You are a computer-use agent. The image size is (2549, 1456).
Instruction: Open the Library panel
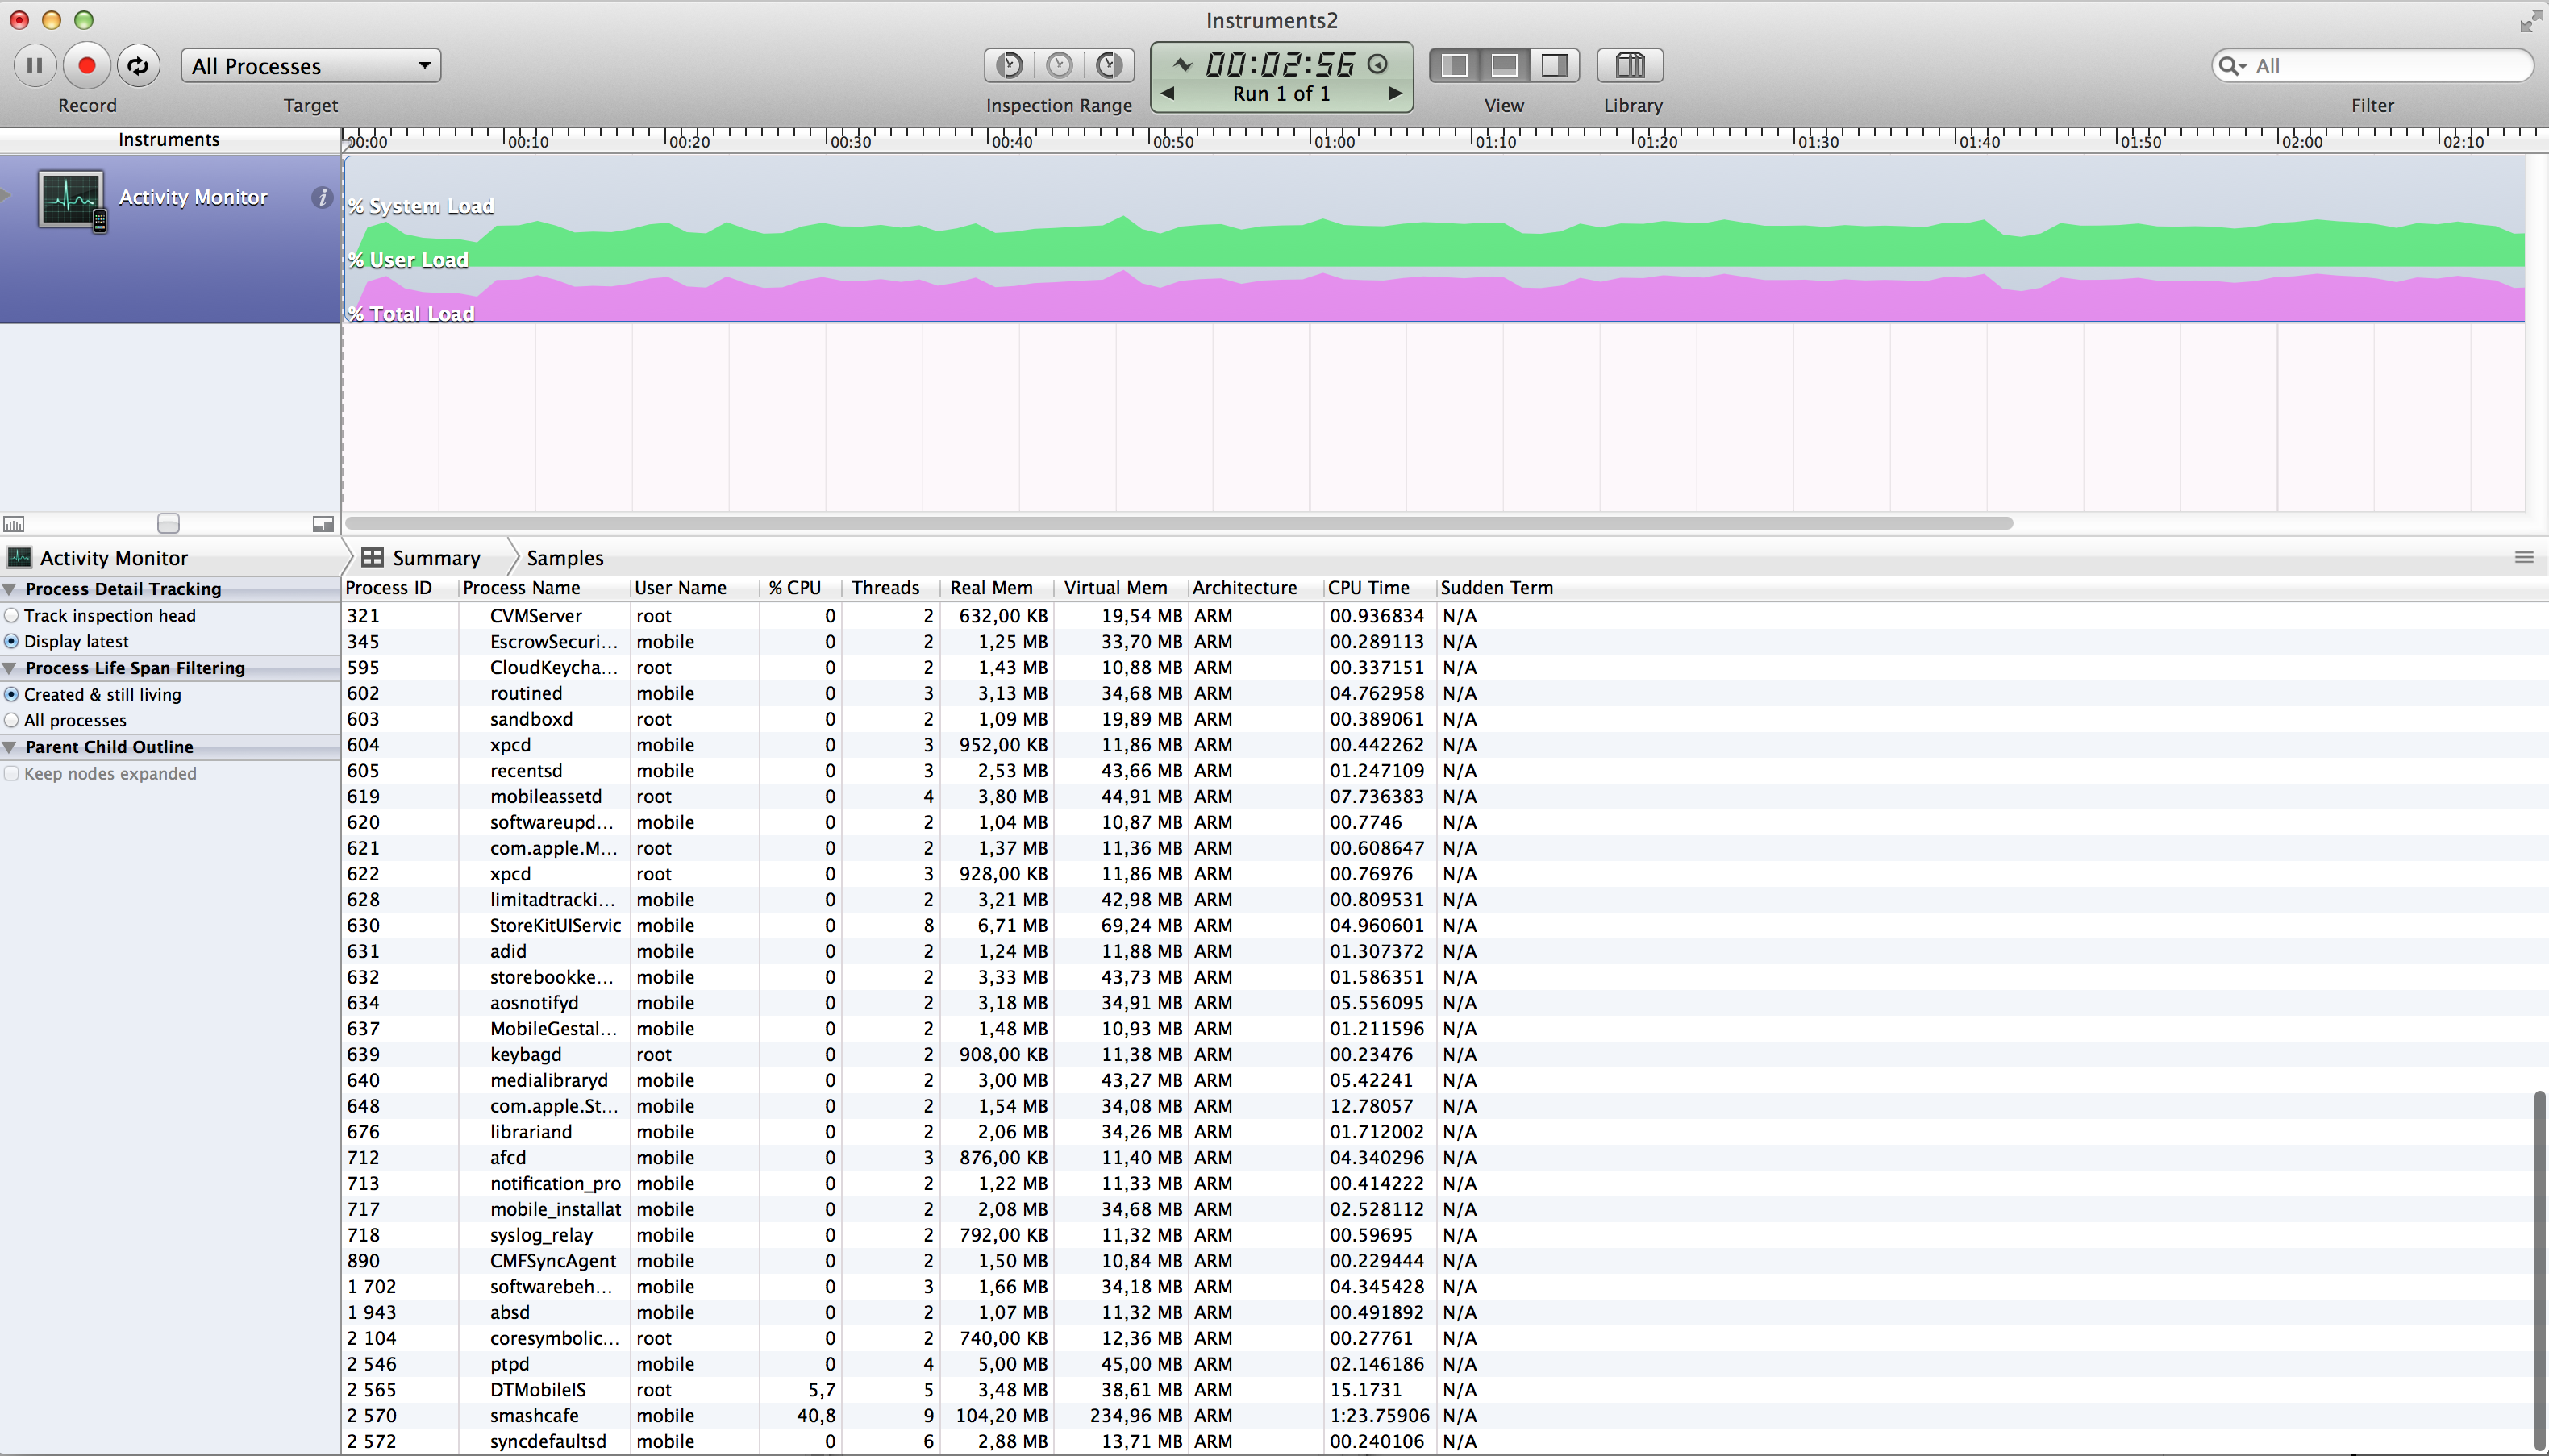[1630, 66]
